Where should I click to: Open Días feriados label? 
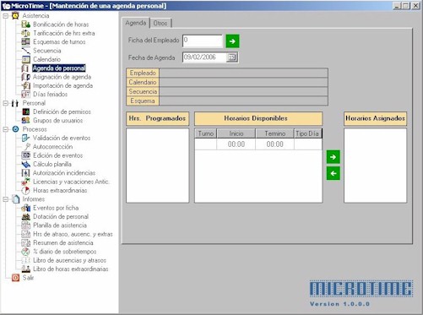[50, 95]
